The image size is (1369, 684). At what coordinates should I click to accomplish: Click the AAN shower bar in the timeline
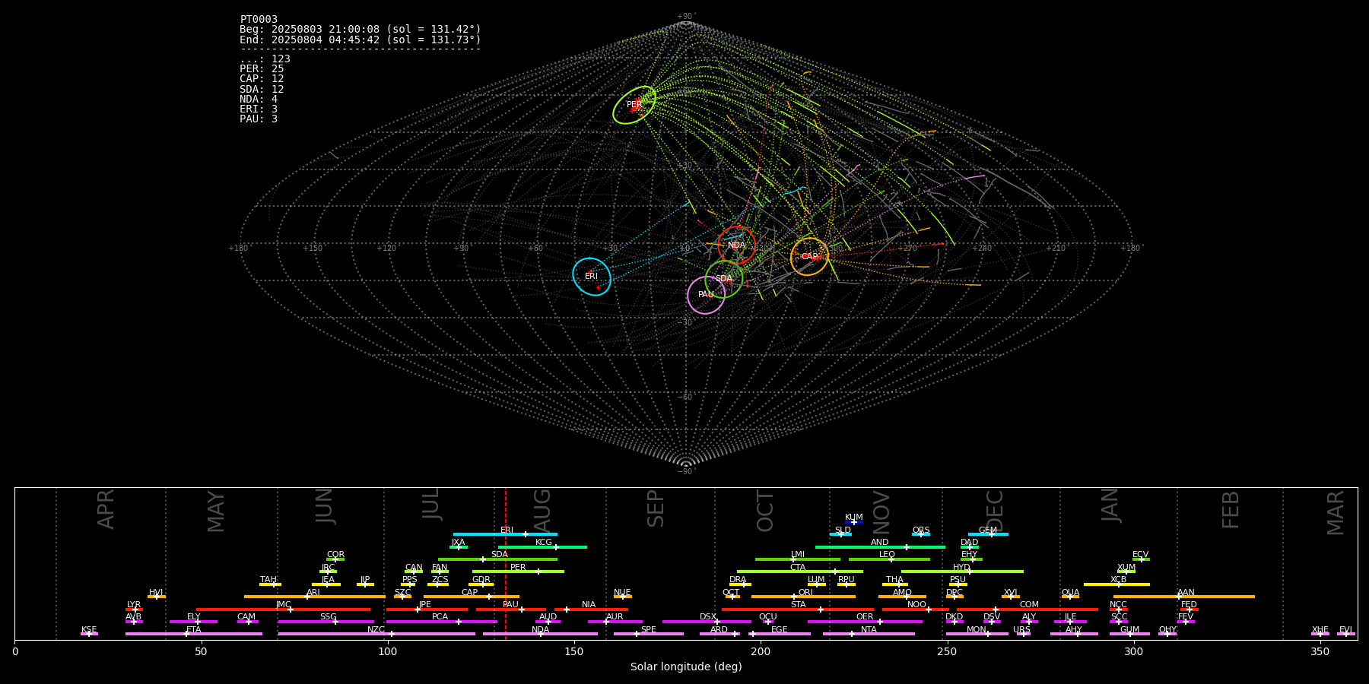click(1184, 597)
